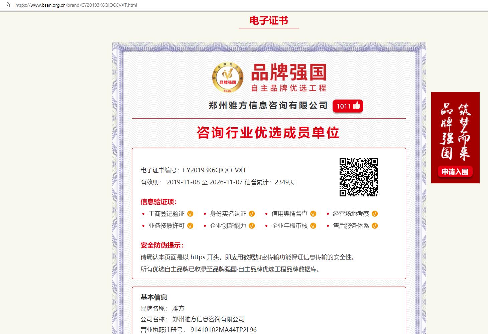Click the 信誉累计：2349天 text
This screenshot has width=488, height=334.
coord(270,182)
